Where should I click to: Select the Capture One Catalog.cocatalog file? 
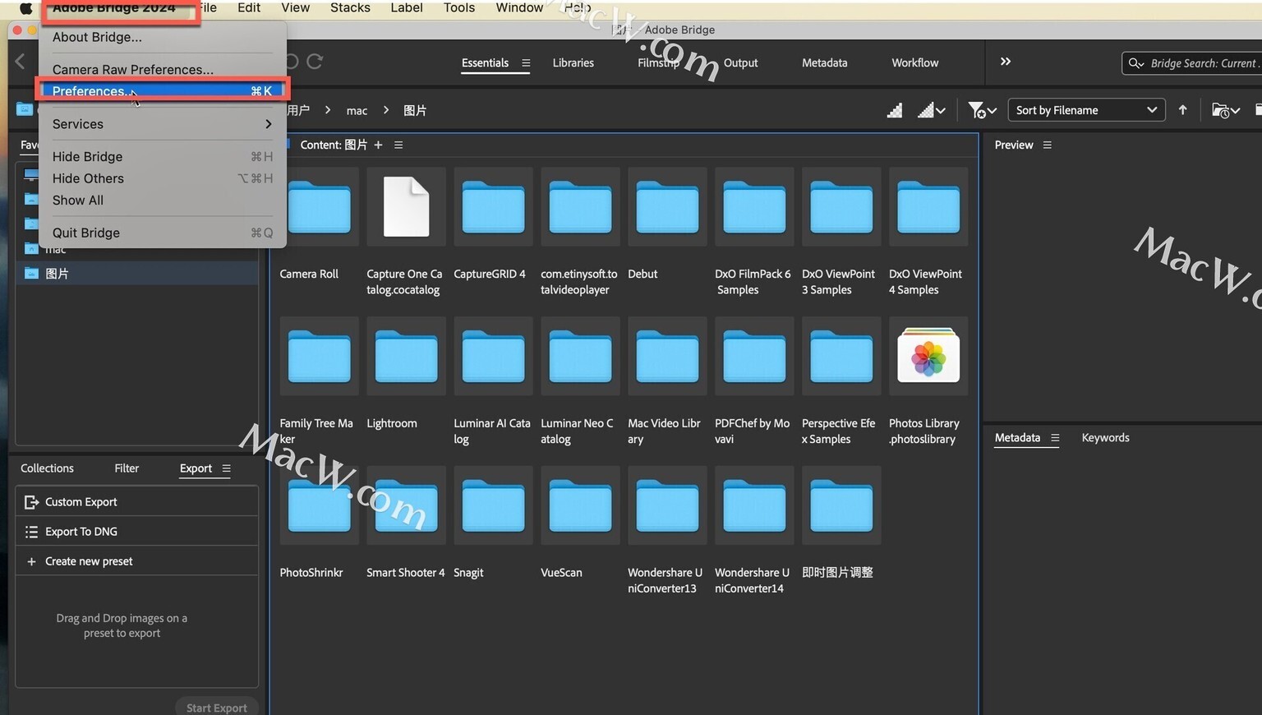click(x=406, y=207)
